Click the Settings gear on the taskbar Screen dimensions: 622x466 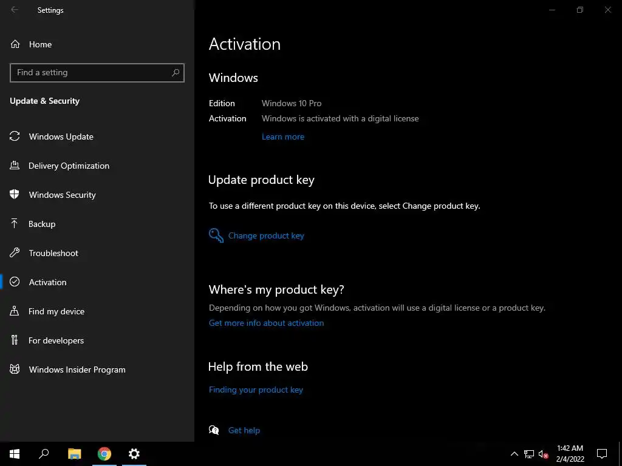point(134,454)
